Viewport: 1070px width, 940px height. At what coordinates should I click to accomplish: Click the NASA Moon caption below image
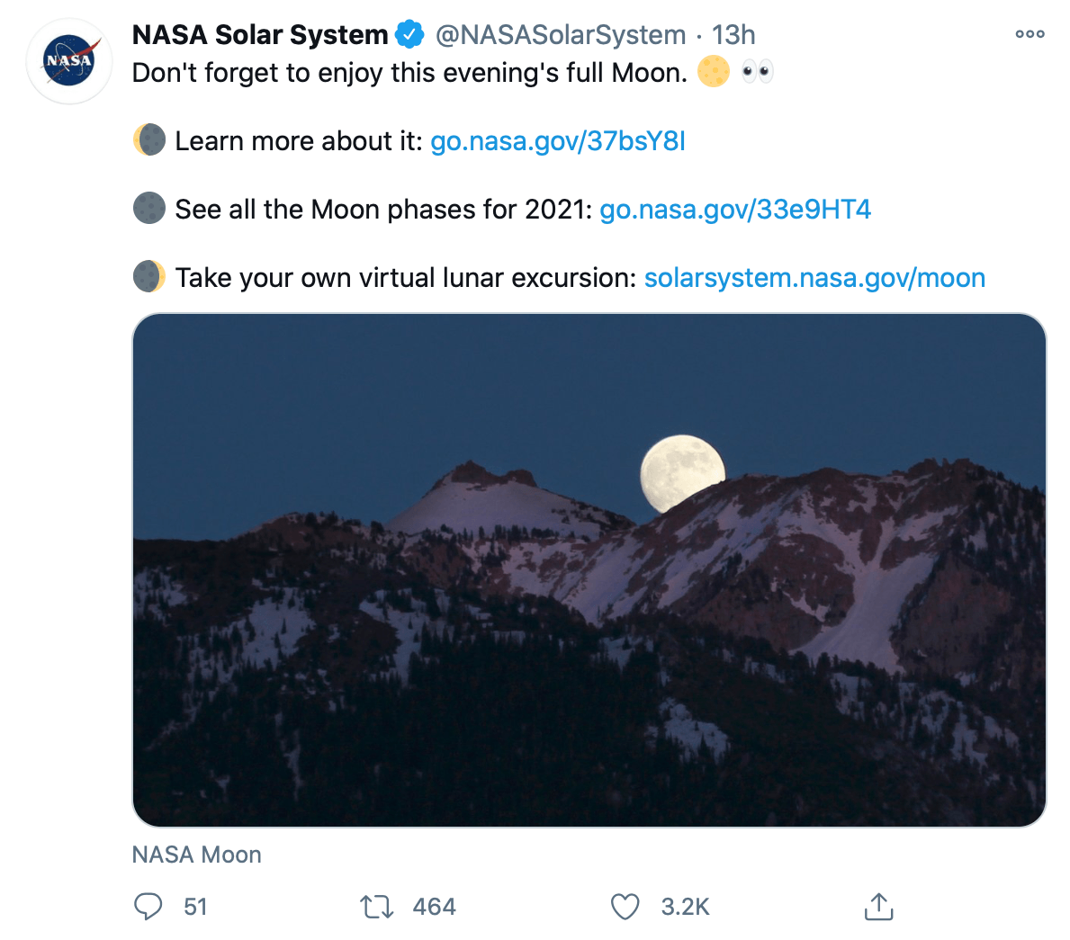(x=197, y=855)
